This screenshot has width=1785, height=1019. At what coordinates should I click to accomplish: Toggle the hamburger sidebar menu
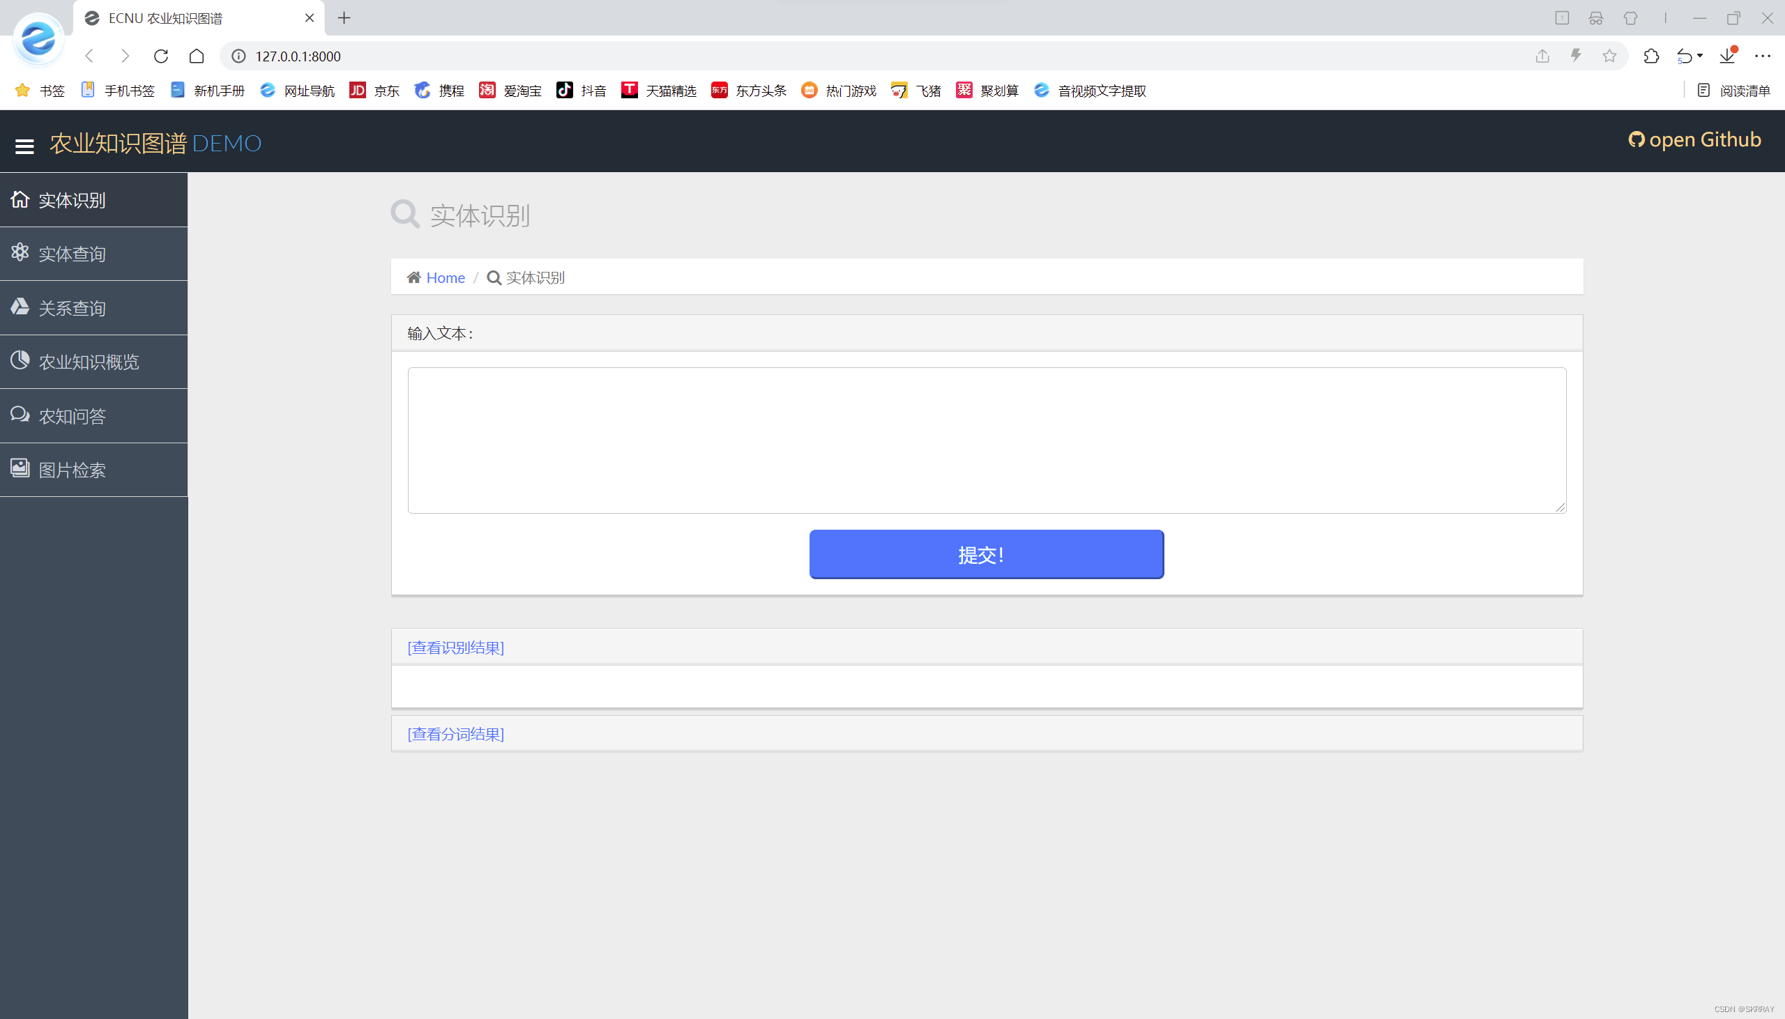24,146
